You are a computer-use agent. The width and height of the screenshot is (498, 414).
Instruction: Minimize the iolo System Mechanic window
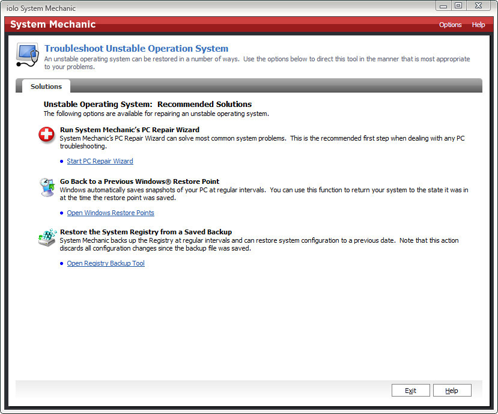click(x=443, y=6)
